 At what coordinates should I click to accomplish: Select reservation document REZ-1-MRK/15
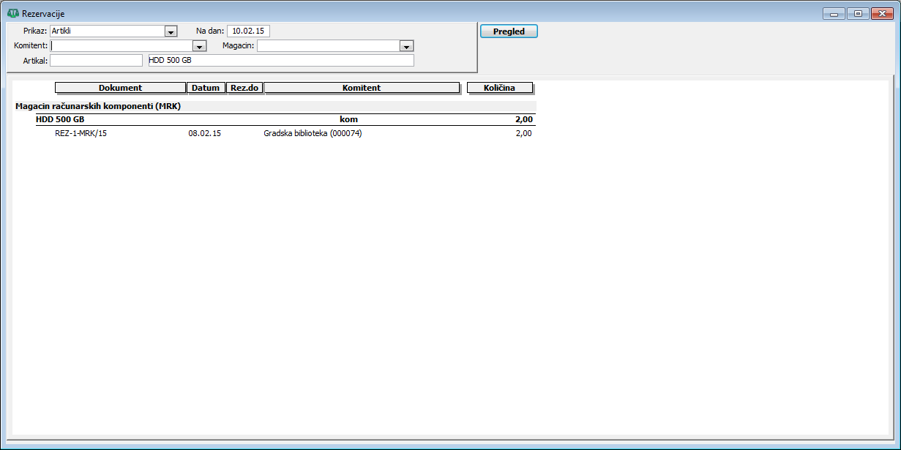tap(81, 133)
